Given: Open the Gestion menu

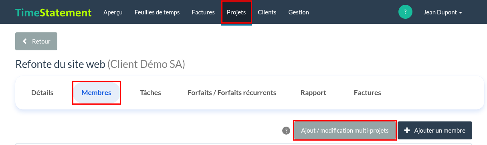Looking at the screenshot, I should click(x=299, y=12).
